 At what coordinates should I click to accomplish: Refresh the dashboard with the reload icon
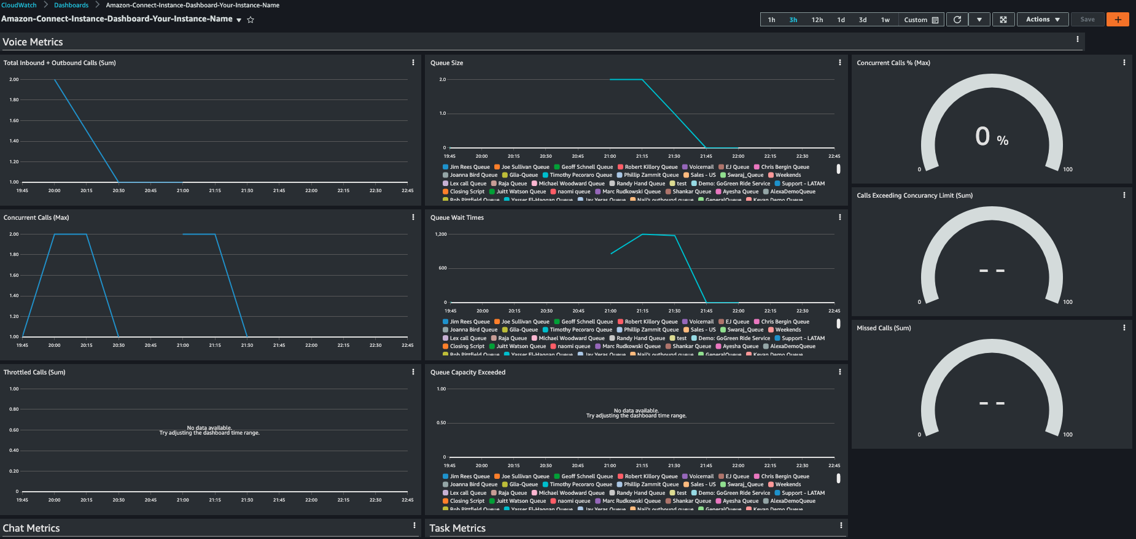tap(957, 20)
